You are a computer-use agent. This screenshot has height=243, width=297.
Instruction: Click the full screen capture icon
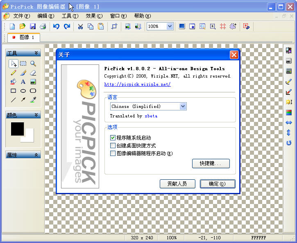(x=182, y=26)
